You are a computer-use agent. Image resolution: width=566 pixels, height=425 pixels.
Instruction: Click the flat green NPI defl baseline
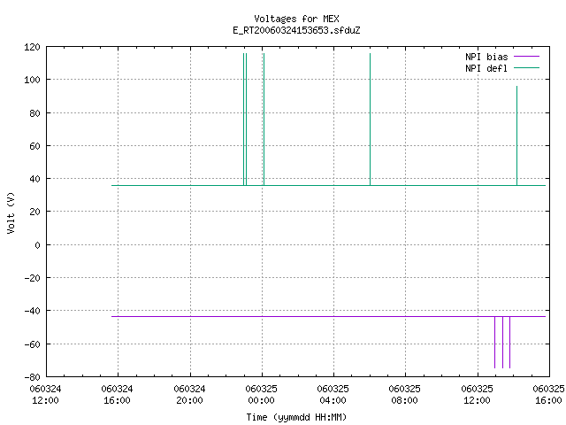328,185
